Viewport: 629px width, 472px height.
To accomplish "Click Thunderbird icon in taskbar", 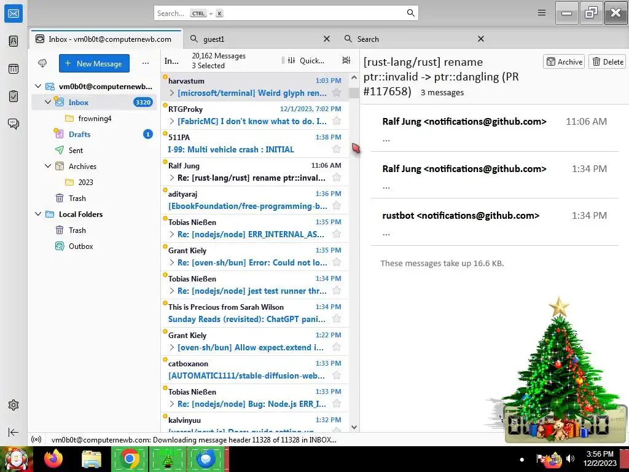I will [205, 458].
